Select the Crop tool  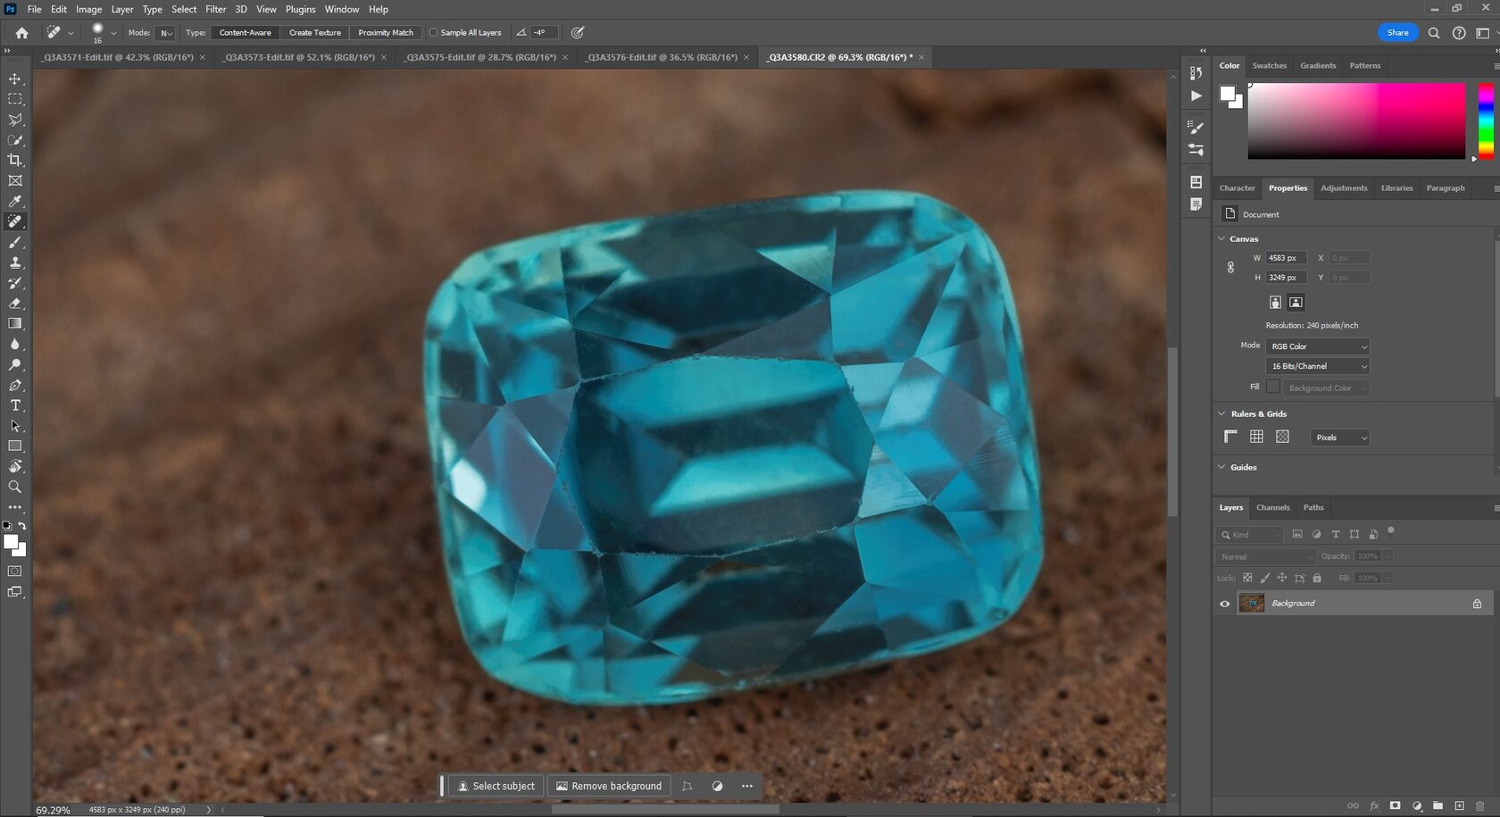click(x=14, y=161)
